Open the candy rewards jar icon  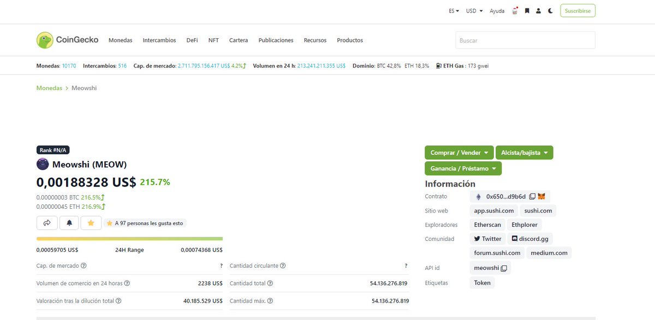click(x=515, y=10)
